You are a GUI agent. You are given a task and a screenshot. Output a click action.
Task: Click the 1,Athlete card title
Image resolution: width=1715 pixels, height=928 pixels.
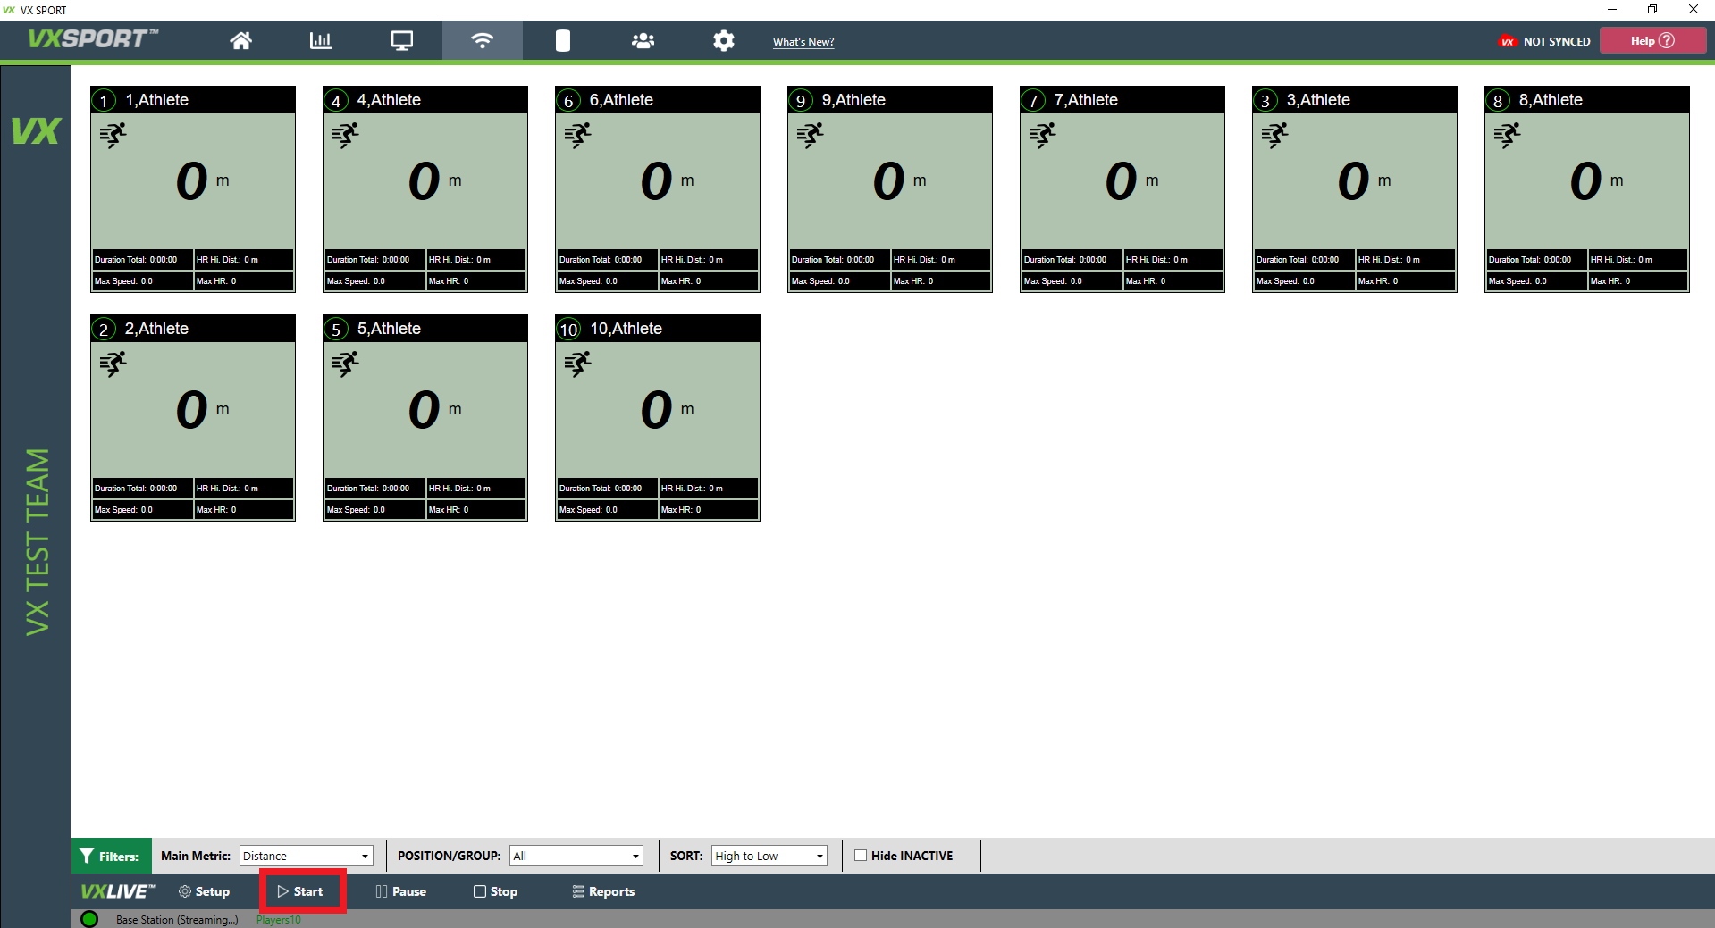pos(156,100)
